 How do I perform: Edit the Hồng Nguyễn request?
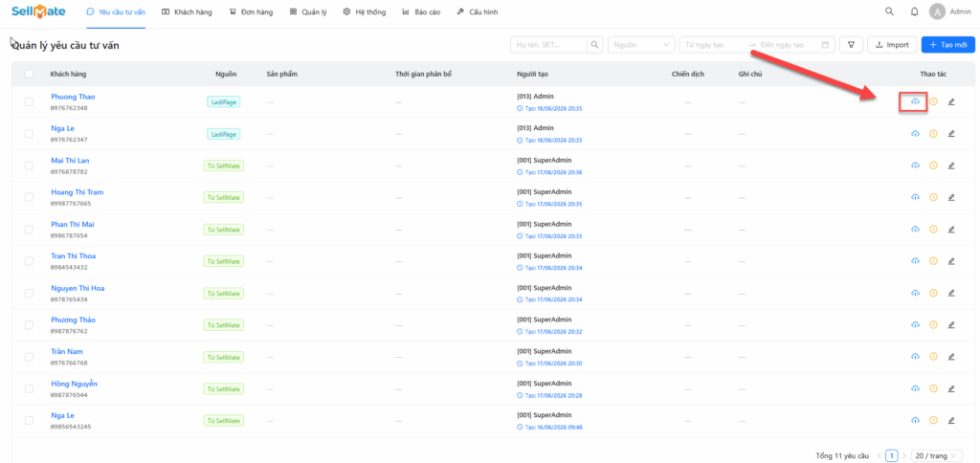(951, 388)
